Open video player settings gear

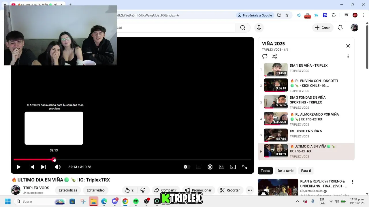[x=210, y=167]
